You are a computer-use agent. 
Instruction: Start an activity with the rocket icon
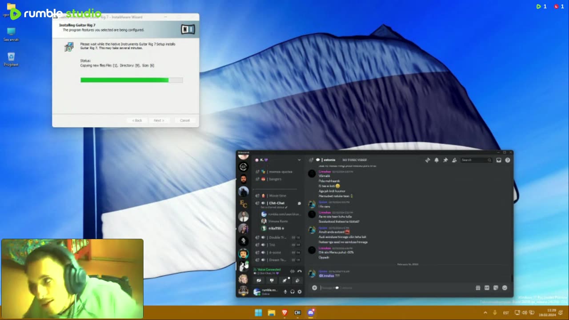tap(284, 280)
